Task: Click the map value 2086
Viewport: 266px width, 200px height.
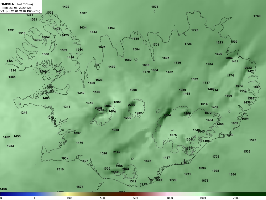Action: [x=108, y=106]
